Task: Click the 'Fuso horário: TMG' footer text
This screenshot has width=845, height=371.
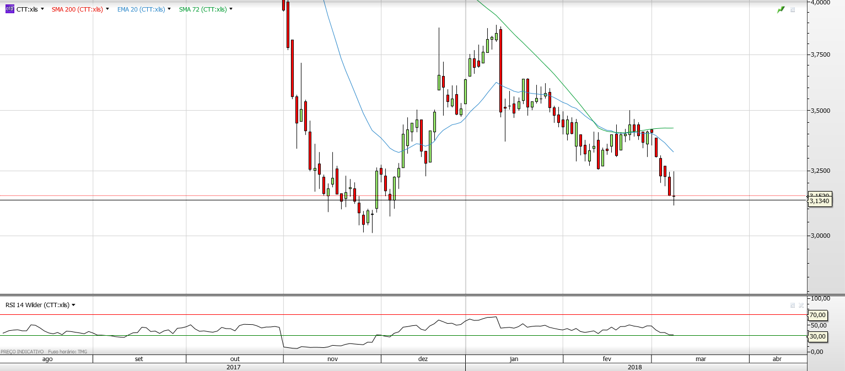Action: (x=68, y=352)
